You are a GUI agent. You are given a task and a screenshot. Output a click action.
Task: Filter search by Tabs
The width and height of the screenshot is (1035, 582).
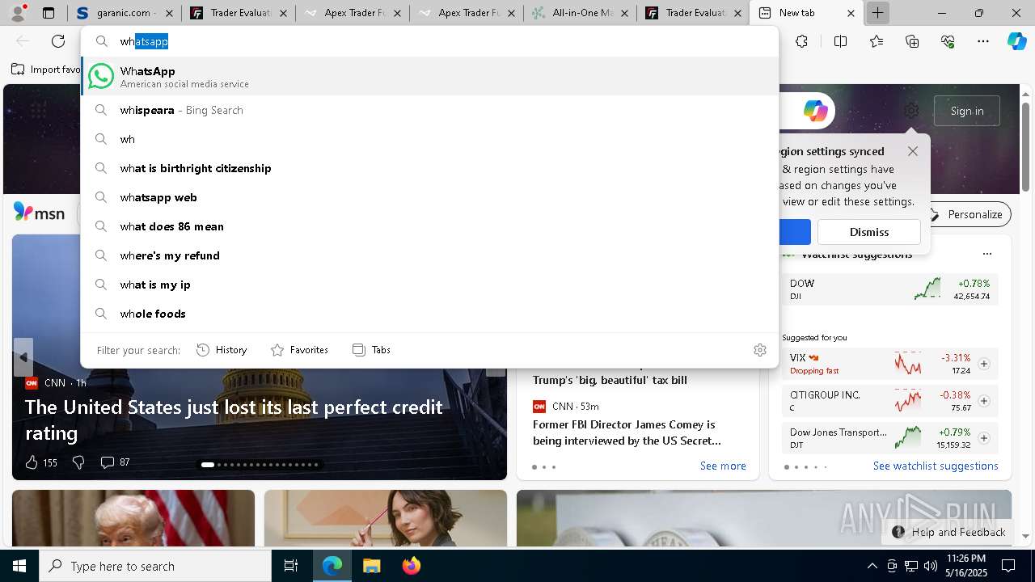click(x=372, y=350)
